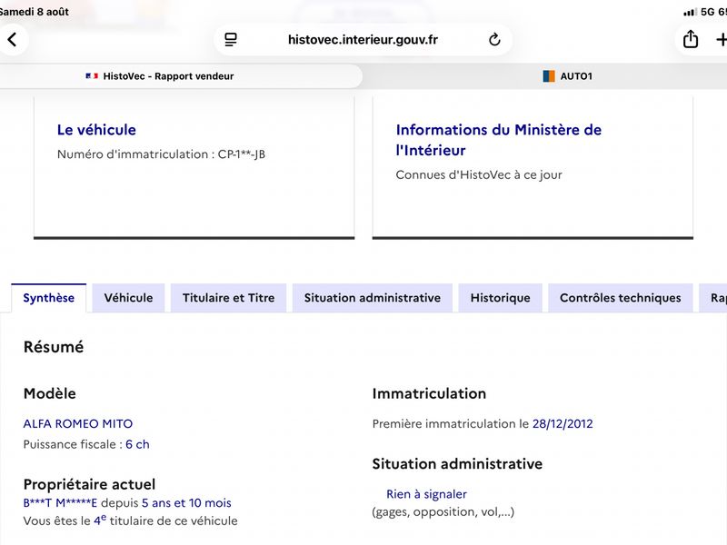Click the Rien à signaler status

pyautogui.click(x=426, y=494)
